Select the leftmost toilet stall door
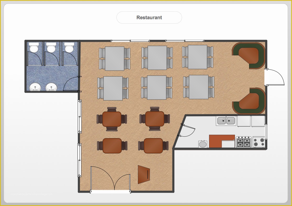The height and width of the screenshot is (206, 292). [x=35, y=58]
